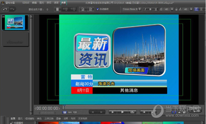Click the step play button
206x124 pixels.
coord(113,112)
